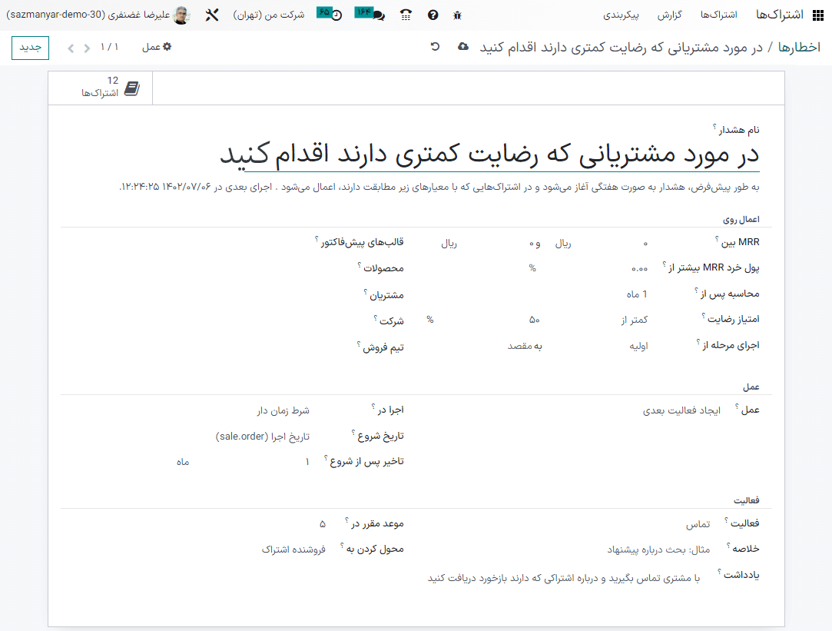This screenshot has width=832, height=631.
Task: Open the apps grid menu
Action: tap(816, 13)
